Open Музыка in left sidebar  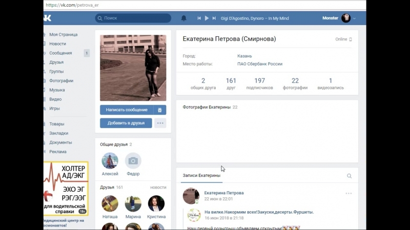point(57,90)
